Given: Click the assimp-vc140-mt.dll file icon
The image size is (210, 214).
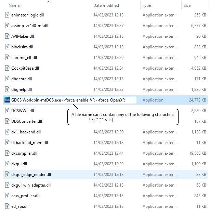Looking at the screenshot, I should pyautogui.click(x=7, y=25).
